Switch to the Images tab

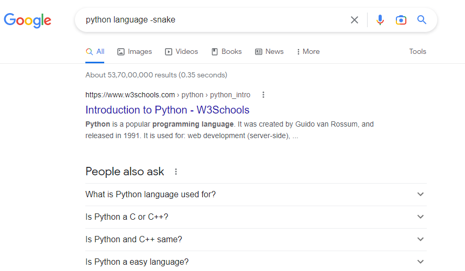(x=135, y=51)
